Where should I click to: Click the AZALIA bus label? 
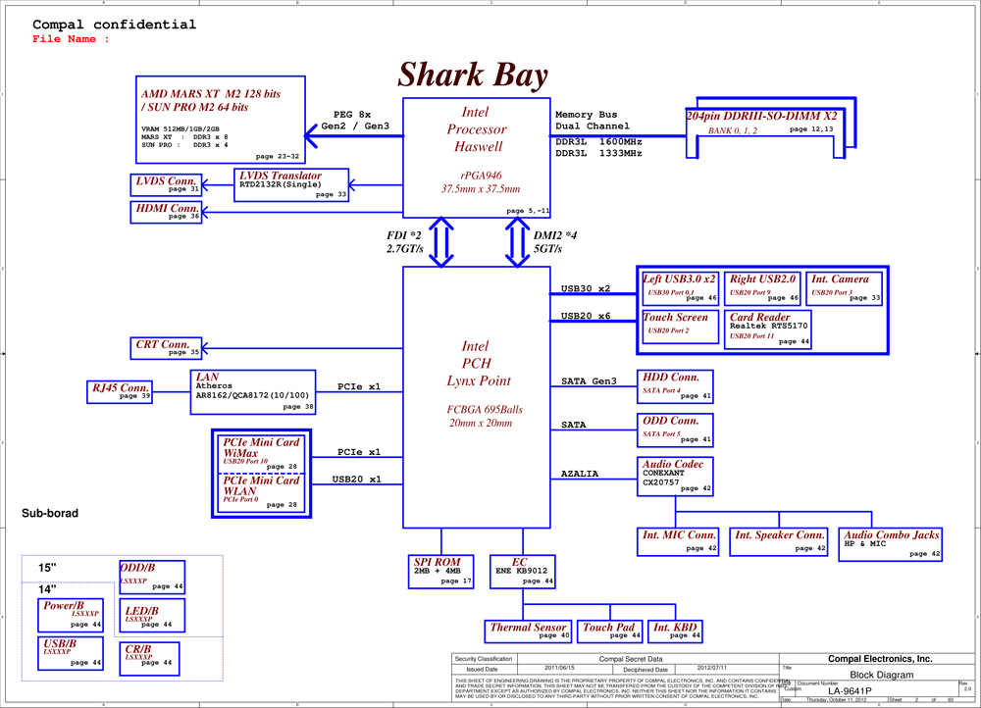coord(580,474)
